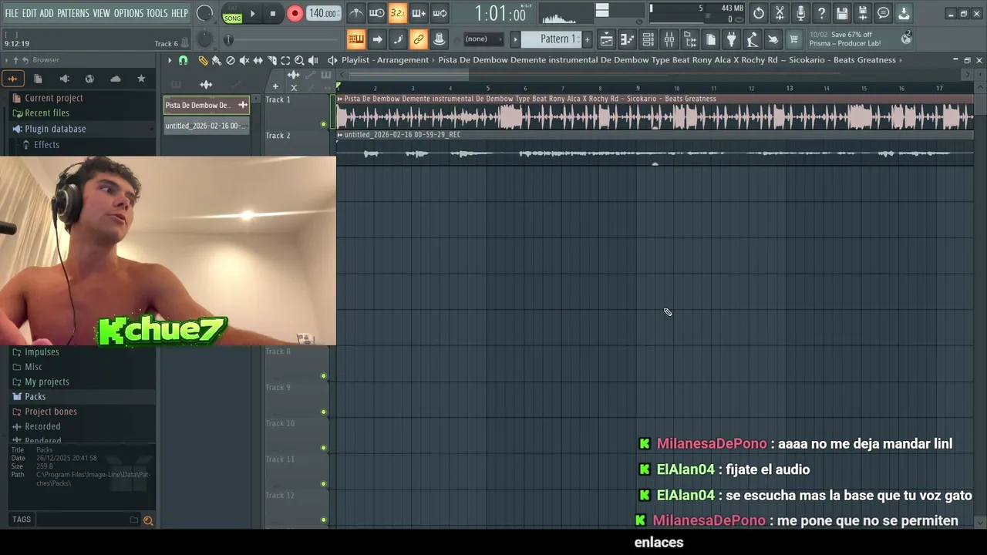Select the Zoom tool in playlist
This screenshot has width=987, height=555.
click(x=299, y=60)
